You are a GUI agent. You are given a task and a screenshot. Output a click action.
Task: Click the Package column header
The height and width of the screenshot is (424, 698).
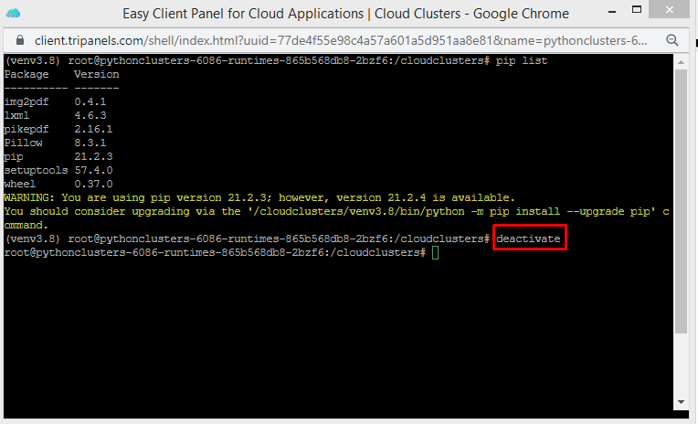26,74
